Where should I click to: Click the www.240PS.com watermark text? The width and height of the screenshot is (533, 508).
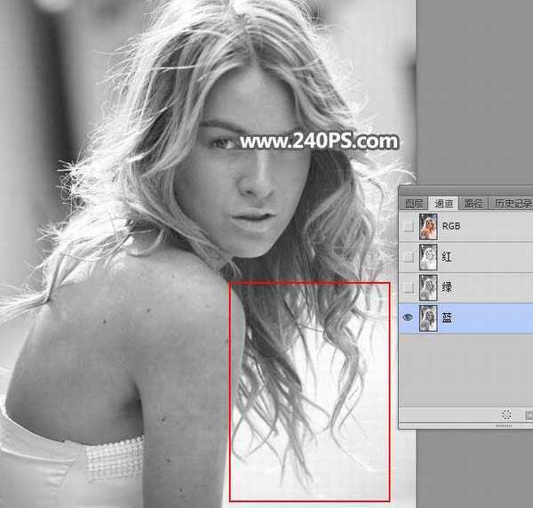[319, 141]
